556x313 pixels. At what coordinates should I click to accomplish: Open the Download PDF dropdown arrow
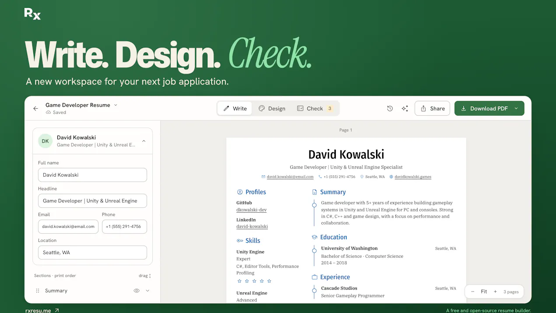(516, 109)
